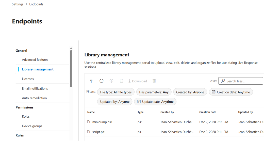264x141 pixels.
Task: Click the sidebar scrollbar up arrow
Action: tap(71, 48)
